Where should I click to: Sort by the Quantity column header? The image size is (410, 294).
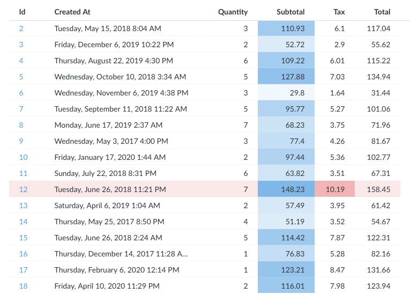233,12
